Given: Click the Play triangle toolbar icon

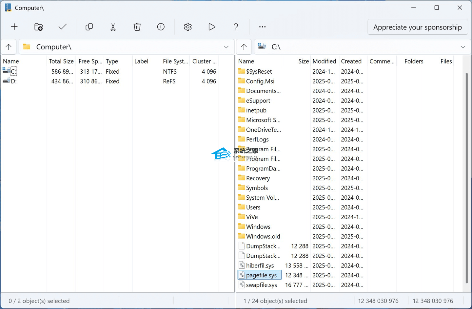Looking at the screenshot, I should (x=212, y=27).
